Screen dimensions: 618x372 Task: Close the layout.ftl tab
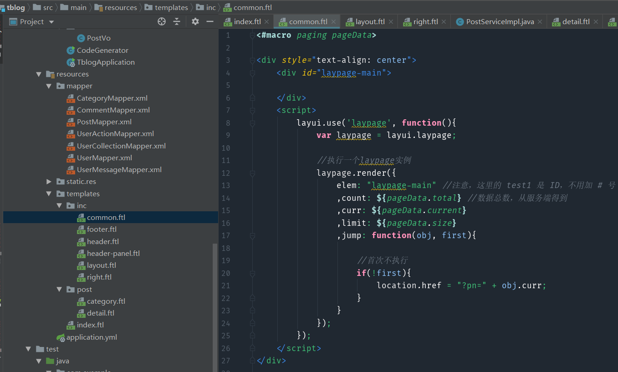[391, 21]
